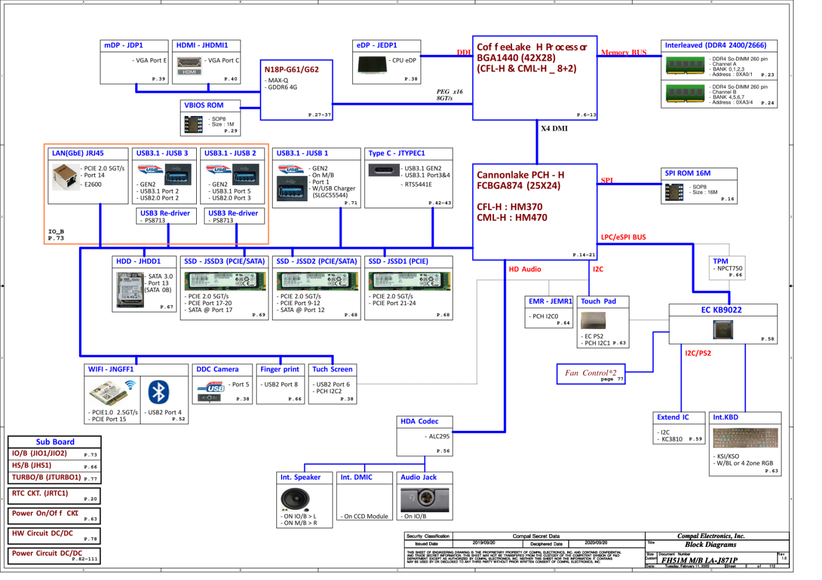Click the USB port image in JUSB 1

292,188
